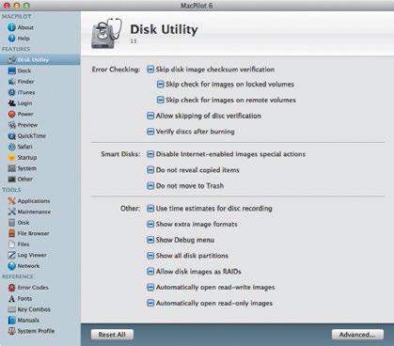Viewport: 394px width, 346px height.
Task: Open the Log Viewer tool icon
Action: pyautogui.click(x=11, y=255)
